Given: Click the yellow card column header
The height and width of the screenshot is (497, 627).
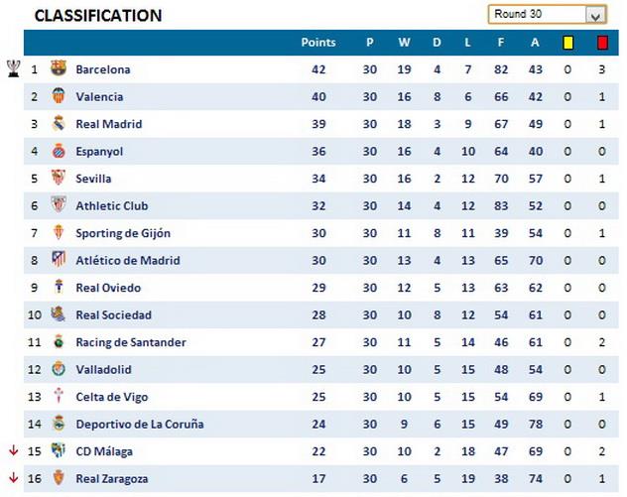Looking at the screenshot, I should pyautogui.click(x=568, y=43).
